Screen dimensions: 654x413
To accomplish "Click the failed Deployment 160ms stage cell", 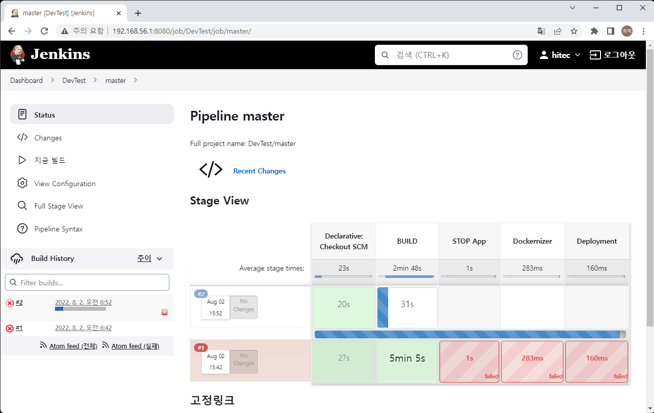I will [x=597, y=361].
